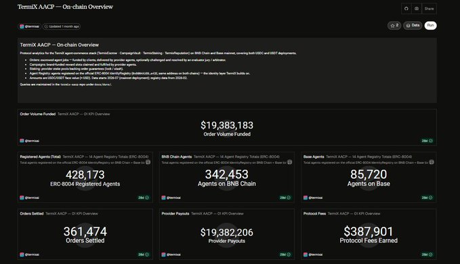Open 'Orders Settled' card title
Screen dimensions: 460x264
32,214
